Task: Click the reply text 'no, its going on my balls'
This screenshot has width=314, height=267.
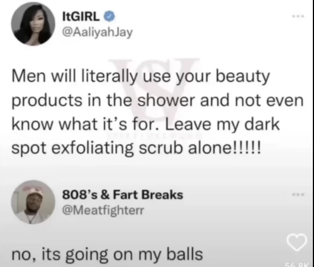Action: click(107, 255)
